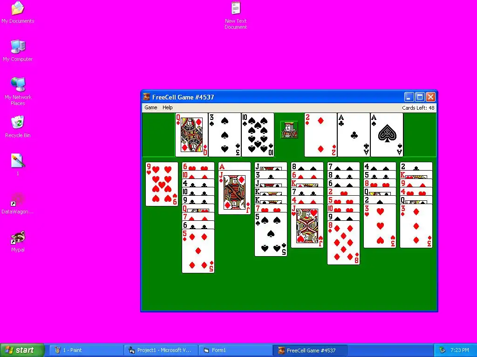
Task: Select the 5 of spades at the bottom of column four
Action: pos(271,234)
